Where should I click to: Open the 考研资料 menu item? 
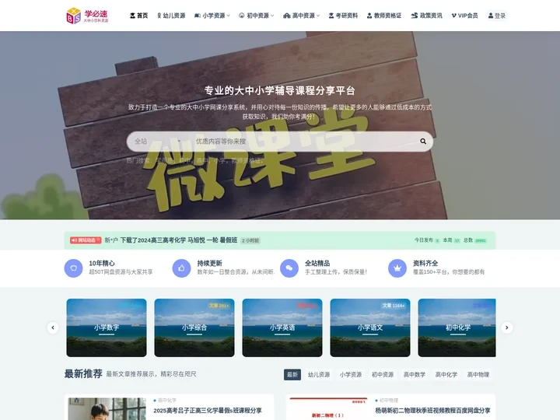343,16
